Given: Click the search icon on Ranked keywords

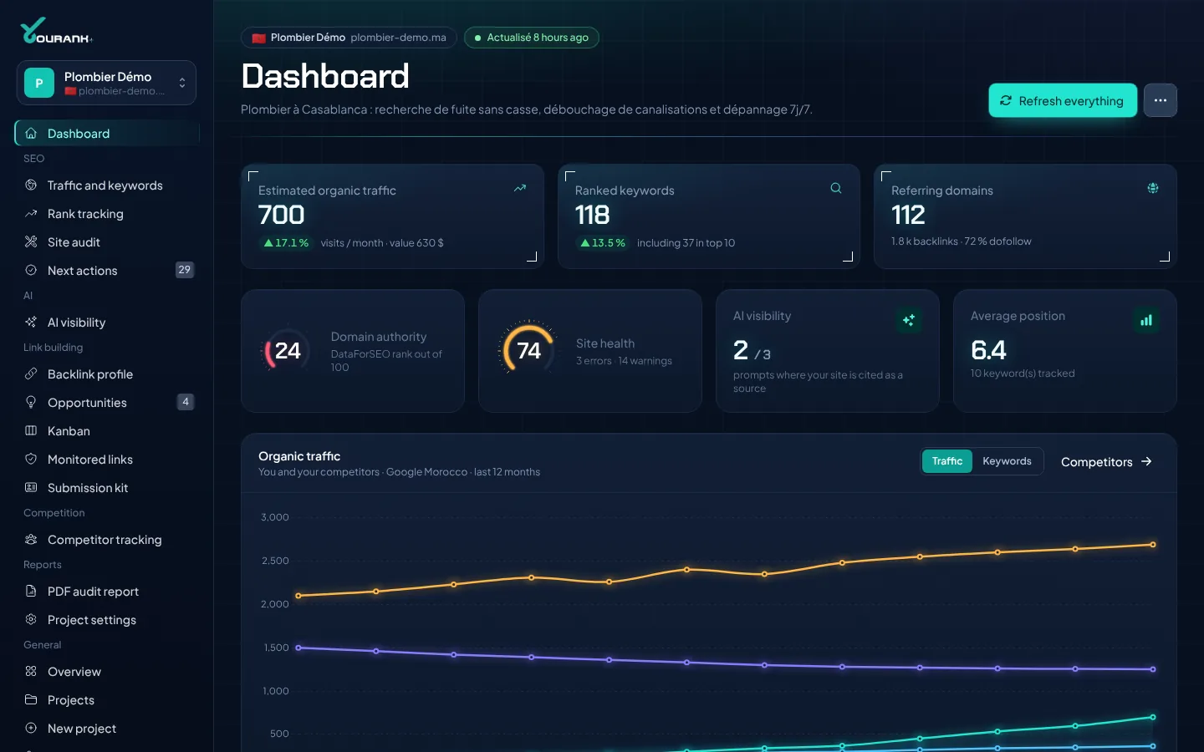Looking at the screenshot, I should [836, 188].
